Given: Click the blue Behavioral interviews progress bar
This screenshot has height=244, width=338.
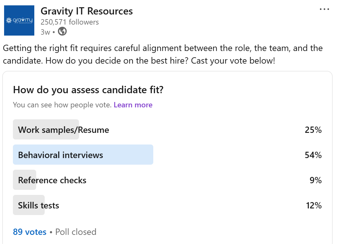Looking at the screenshot, I should 83,155.
